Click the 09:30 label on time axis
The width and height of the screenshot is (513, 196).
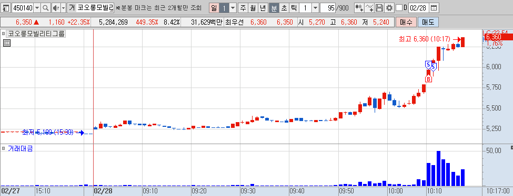click(248, 191)
